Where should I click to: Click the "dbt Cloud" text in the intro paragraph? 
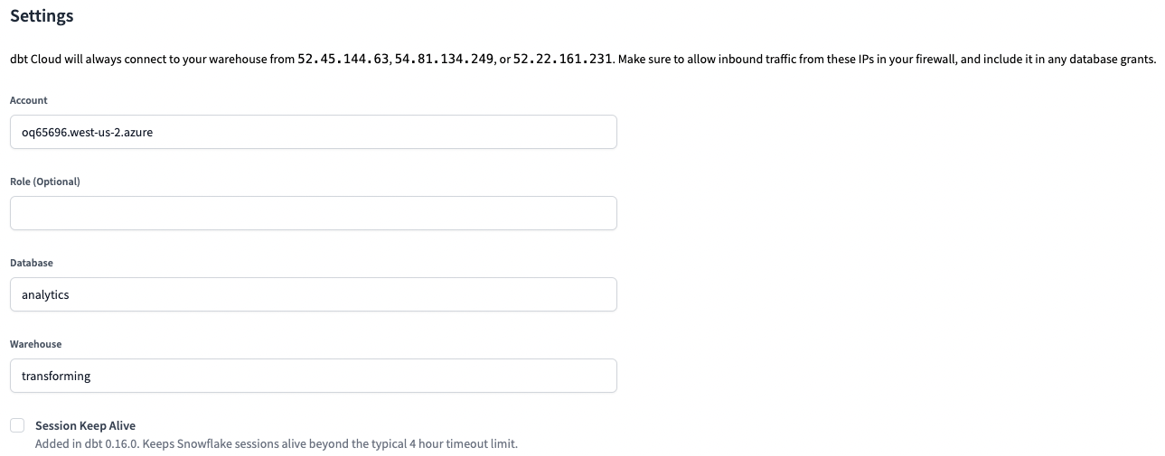pos(34,60)
